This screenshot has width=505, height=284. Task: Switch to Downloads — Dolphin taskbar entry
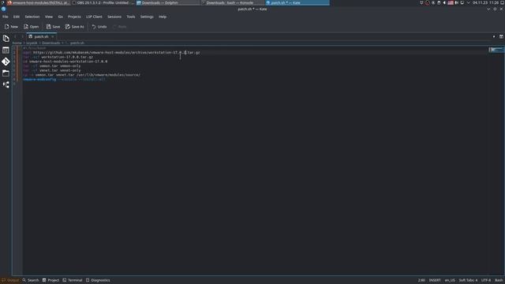(167, 2)
